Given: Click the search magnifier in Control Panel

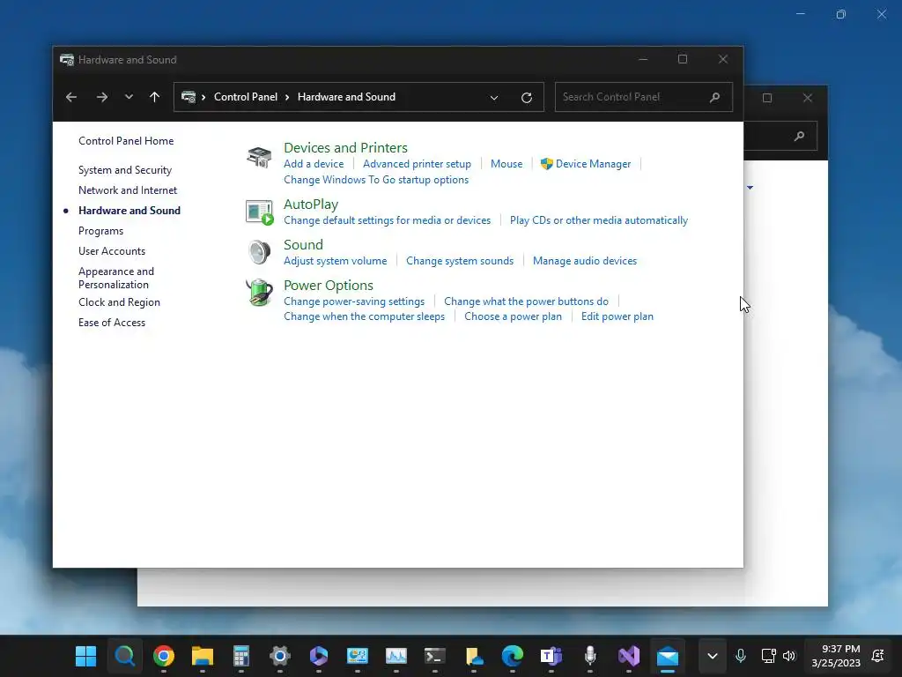Looking at the screenshot, I should tap(714, 97).
